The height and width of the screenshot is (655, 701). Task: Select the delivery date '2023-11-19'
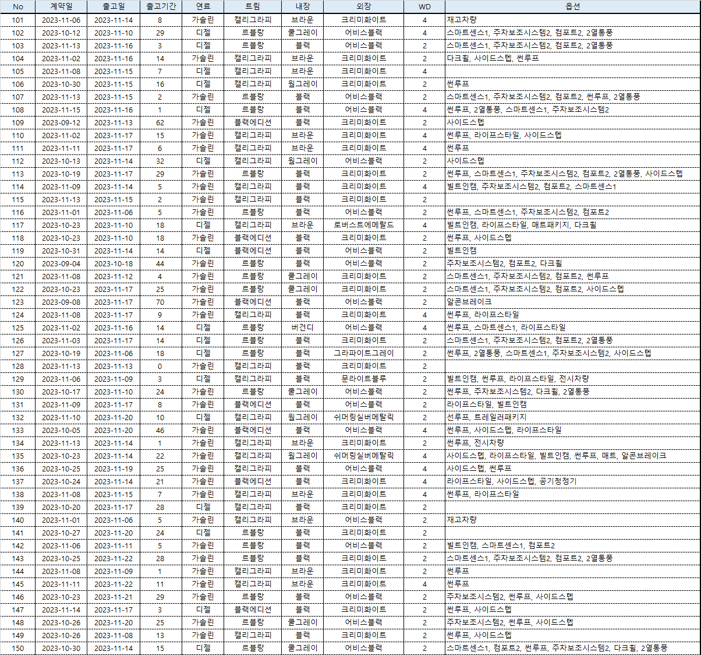coord(114,469)
